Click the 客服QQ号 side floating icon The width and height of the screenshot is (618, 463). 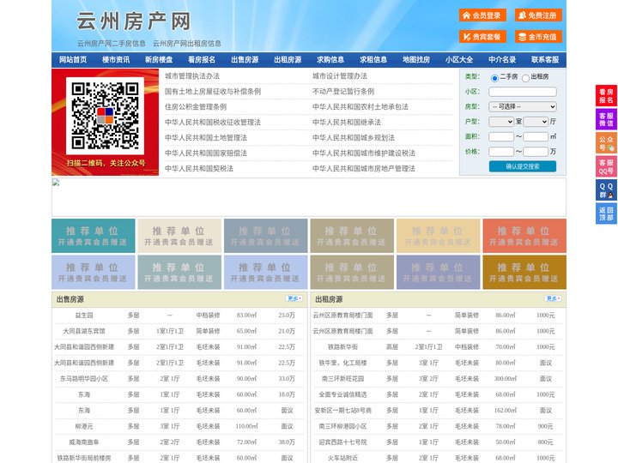point(606,166)
